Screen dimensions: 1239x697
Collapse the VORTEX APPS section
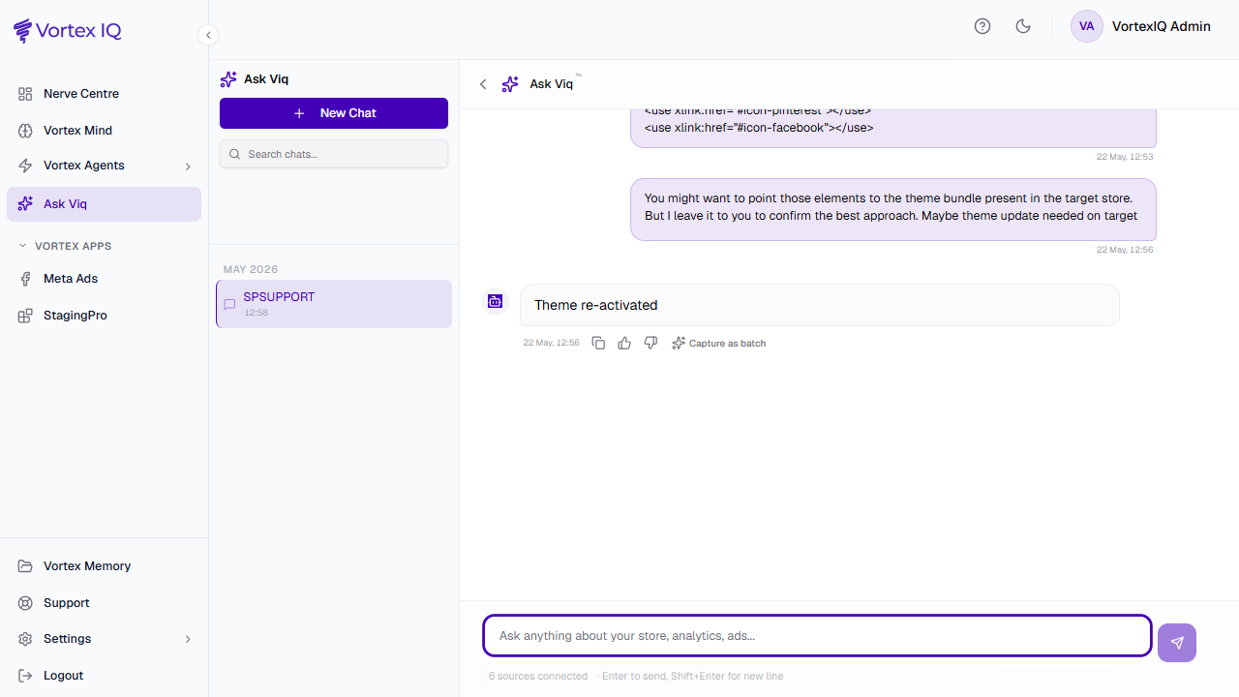pos(65,246)
